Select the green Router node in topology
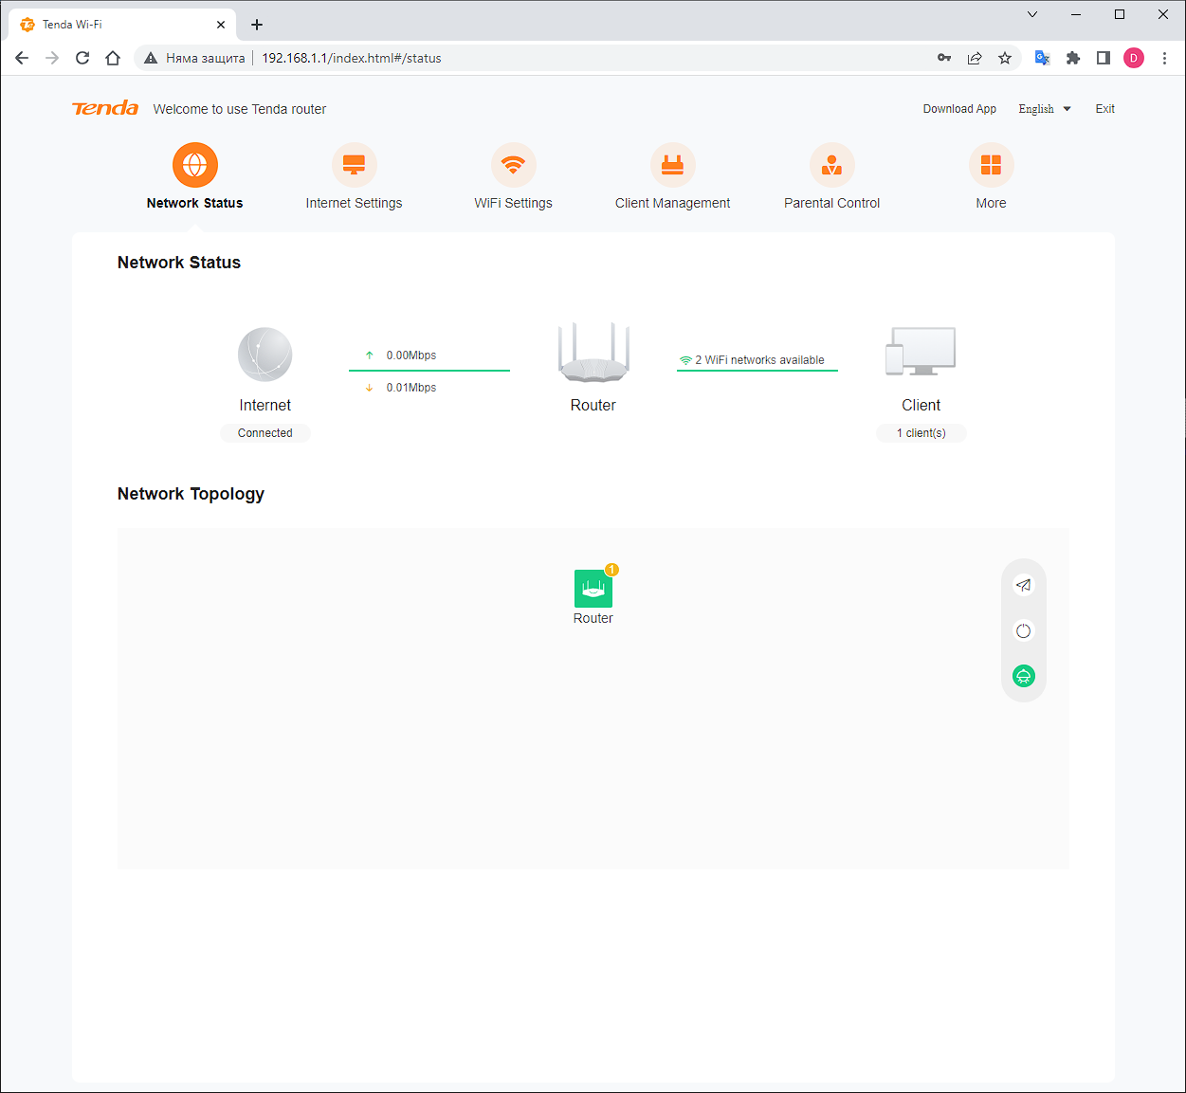The height and width of the screenshot is (1093, 1186). 593,589
